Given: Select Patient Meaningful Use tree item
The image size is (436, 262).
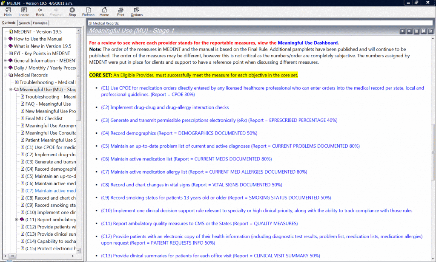Looking at the screenshot, I should coord(51,140).
